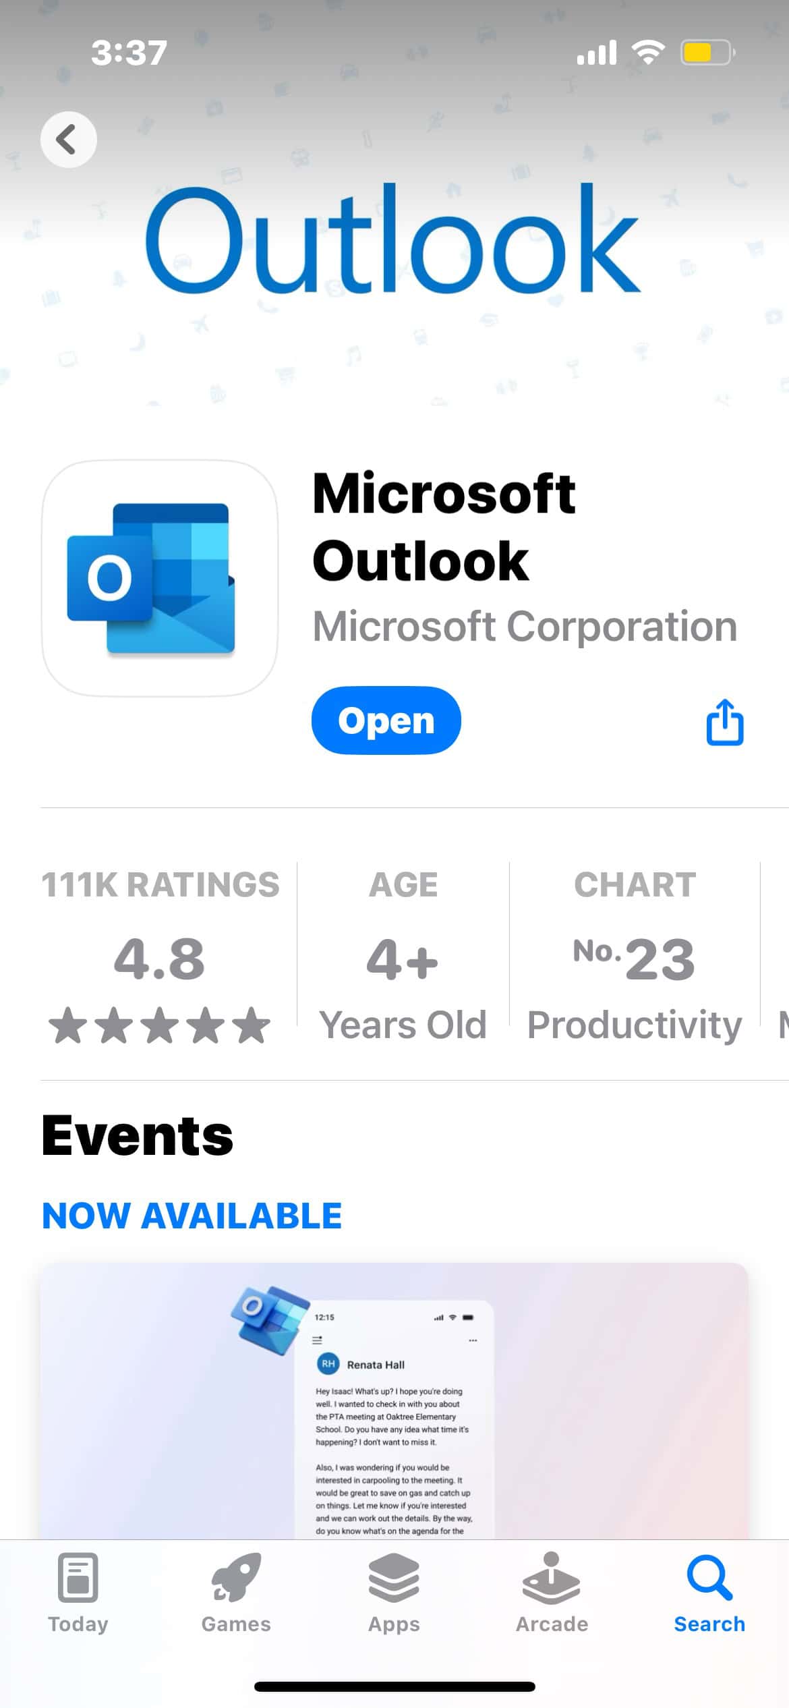The height and width of the screenshot is (1708, 789).
Task: Tap the NOW AVAILABLE label
Action: (192, 1216)
